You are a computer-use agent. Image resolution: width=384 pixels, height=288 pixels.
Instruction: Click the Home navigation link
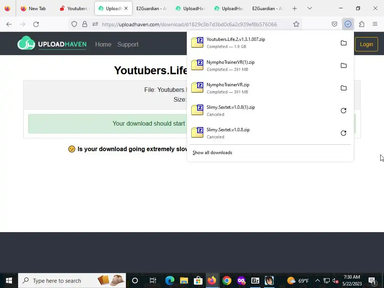point(103,44)
